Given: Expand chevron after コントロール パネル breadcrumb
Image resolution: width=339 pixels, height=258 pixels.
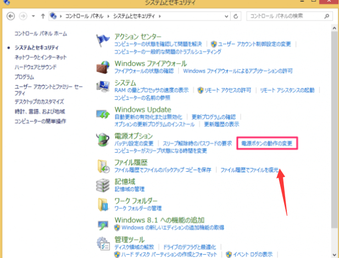Looking at the screenshot, I should pos(108,16).
